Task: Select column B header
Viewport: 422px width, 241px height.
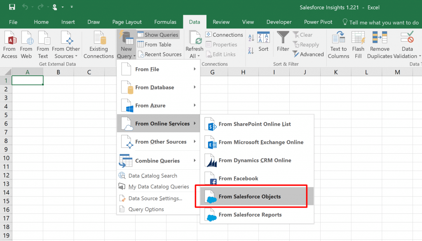Action: (58, 72)
